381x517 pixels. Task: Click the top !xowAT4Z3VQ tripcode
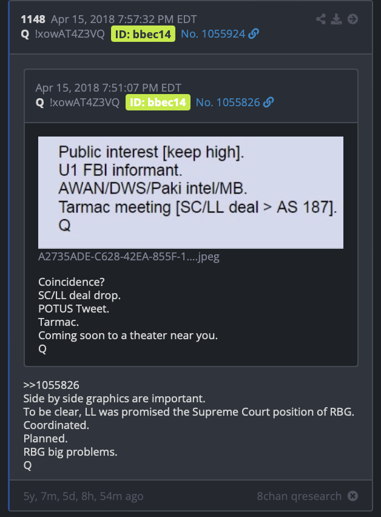pyautogui.click(x=70, y=34)
